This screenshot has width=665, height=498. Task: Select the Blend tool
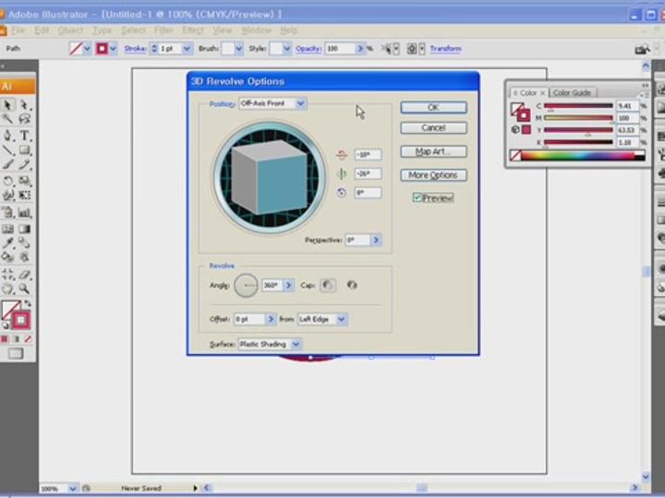[25, 243]
